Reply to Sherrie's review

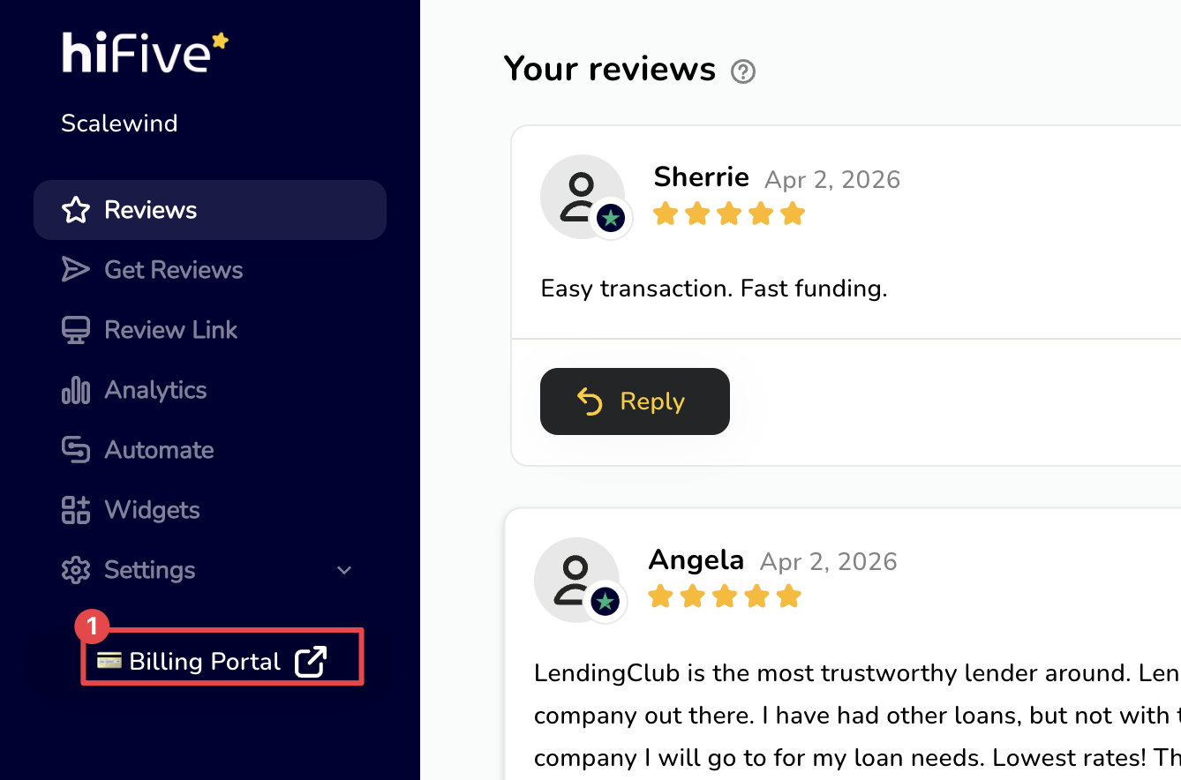(x=635, y=401)
